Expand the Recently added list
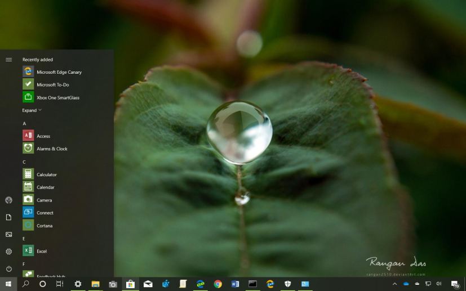The width and height of the screenshot is (466, 291). click(32, 110)
